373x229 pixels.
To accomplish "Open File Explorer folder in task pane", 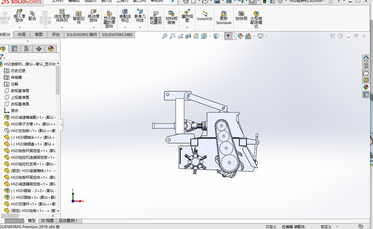I will [366, 73].
